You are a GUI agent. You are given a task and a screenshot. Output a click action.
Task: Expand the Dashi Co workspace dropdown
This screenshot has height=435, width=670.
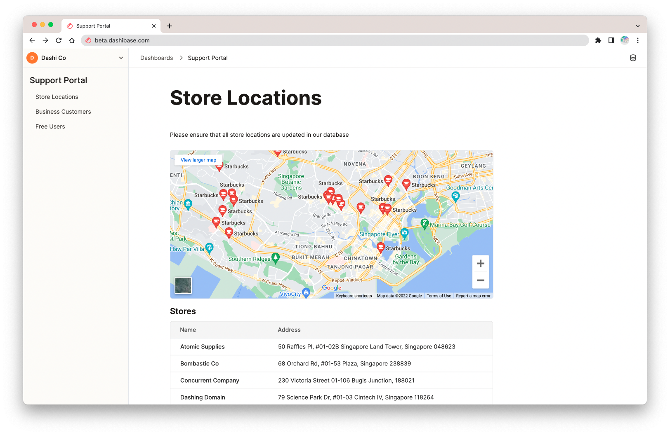point(121,58)
